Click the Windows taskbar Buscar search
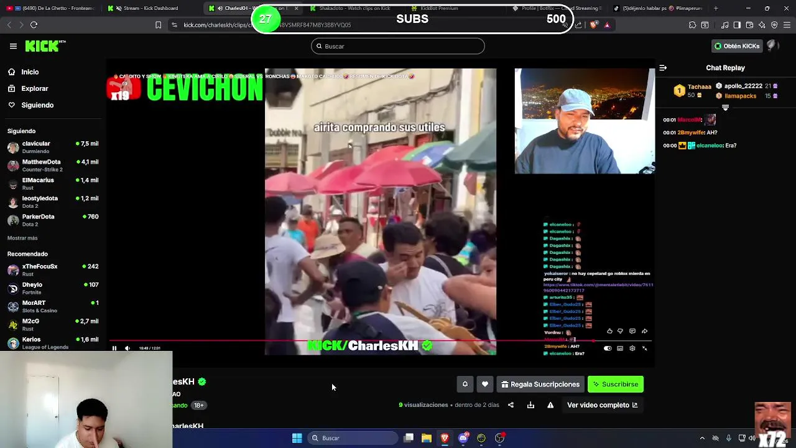The width and height of the screenshot is (796, 448). pyautogui.click(x=353, y=438)
